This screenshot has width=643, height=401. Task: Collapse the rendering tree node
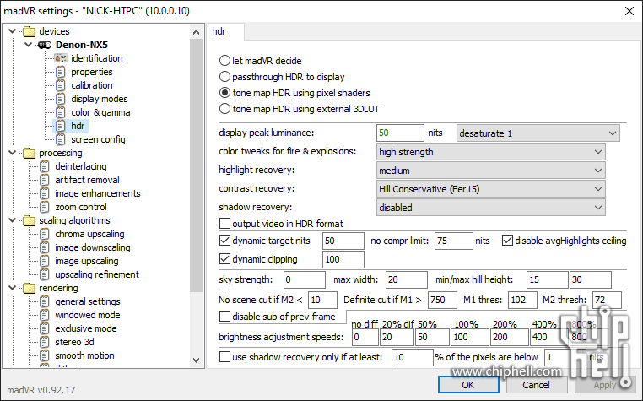[x=13, y=288]
